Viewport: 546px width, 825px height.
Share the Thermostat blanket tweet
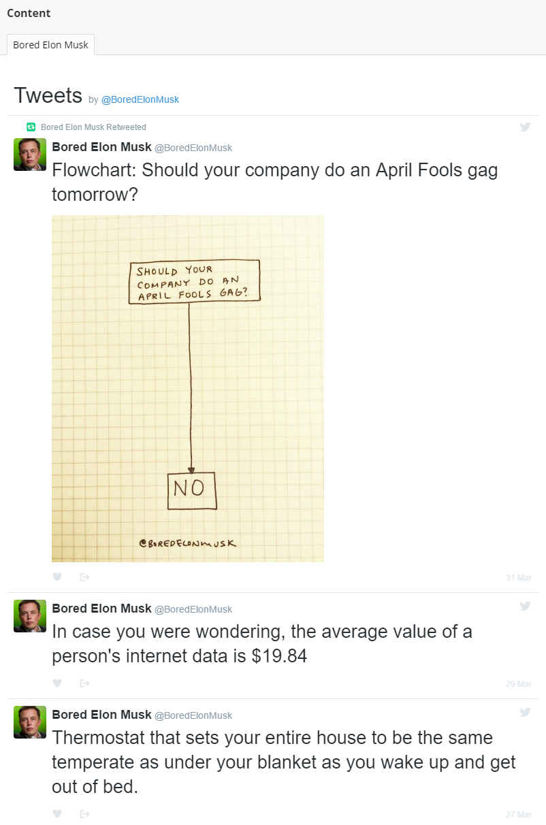[x=84, y=813]
